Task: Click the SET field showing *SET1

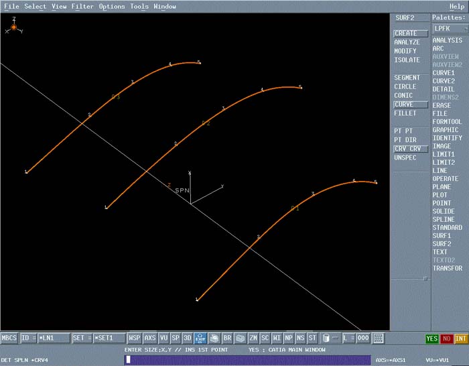Action: 109,338
